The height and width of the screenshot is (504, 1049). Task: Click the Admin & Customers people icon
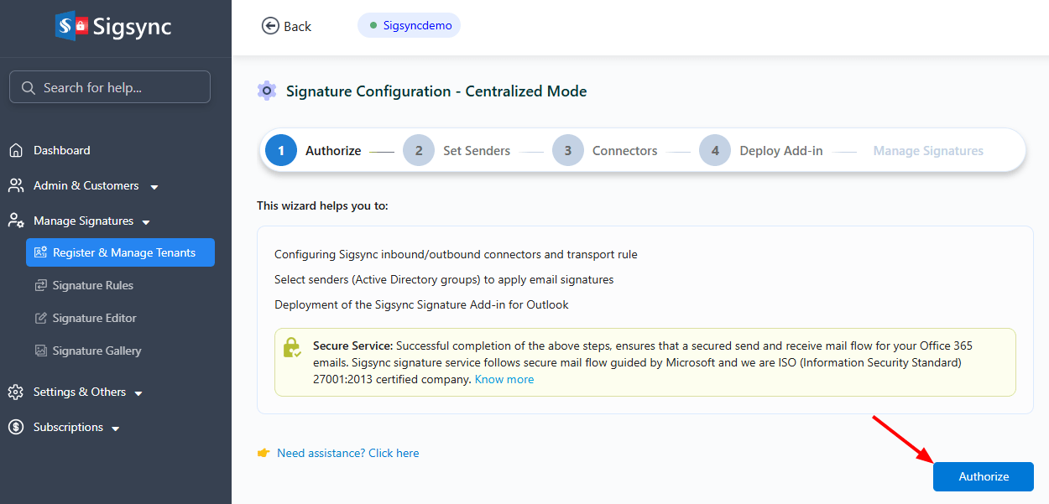click(x=15, y=185)
